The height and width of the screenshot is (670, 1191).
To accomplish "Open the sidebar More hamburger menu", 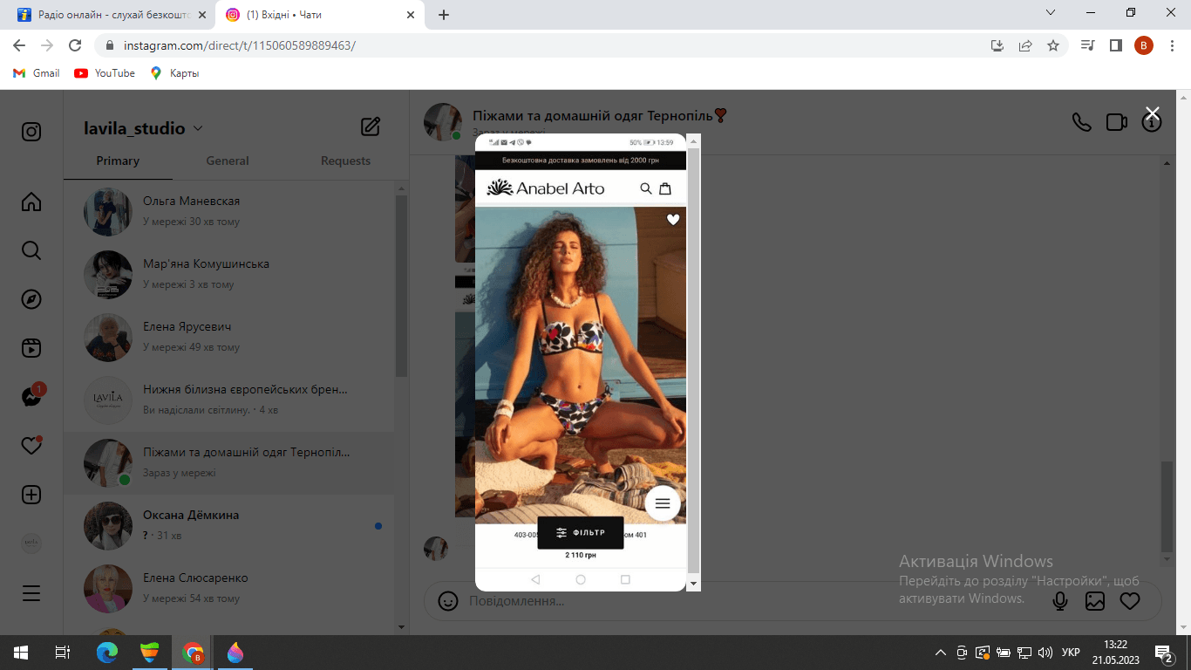I will point(31,593).
